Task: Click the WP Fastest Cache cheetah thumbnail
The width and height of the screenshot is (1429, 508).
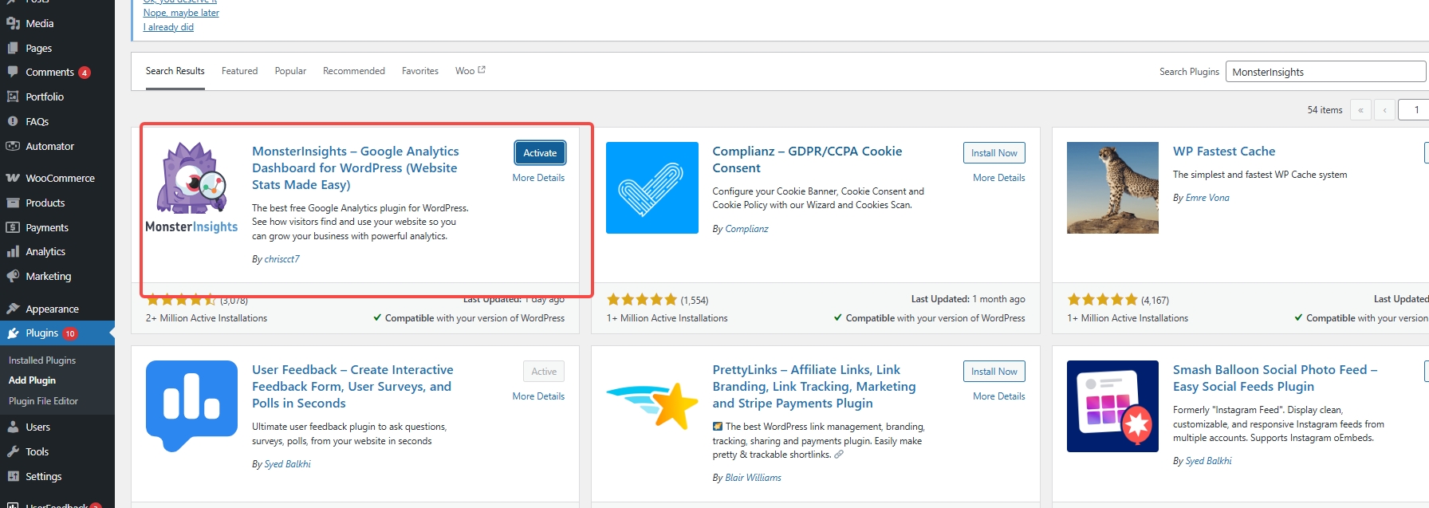Action: click(1112, 187)
